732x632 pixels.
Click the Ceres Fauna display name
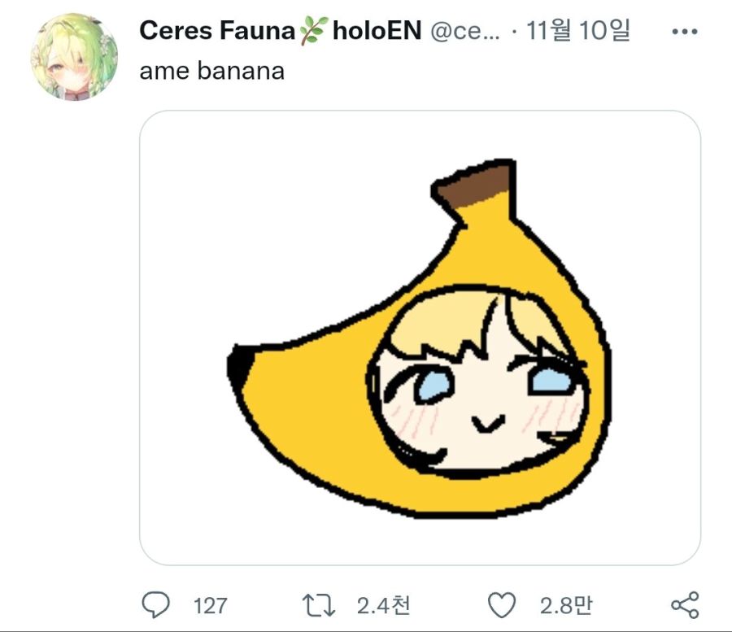(x=217, y=31)
